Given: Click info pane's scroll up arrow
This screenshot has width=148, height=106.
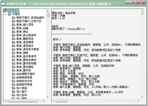Looking at the screenshot, I should click(x=142, y=11).
